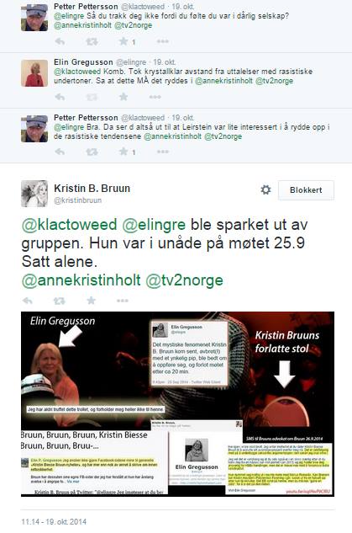Image resolution: width=352 pixels, height=533 pixels.
Task: Retweet Kristin B. Bruun's main tweet
Action: click(60, 301)
